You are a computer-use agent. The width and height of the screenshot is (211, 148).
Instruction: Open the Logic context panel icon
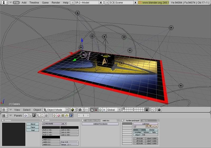point(26,116)
